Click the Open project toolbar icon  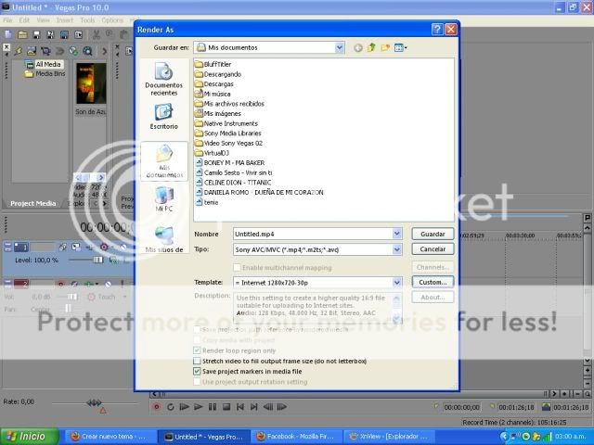point(22,35)
